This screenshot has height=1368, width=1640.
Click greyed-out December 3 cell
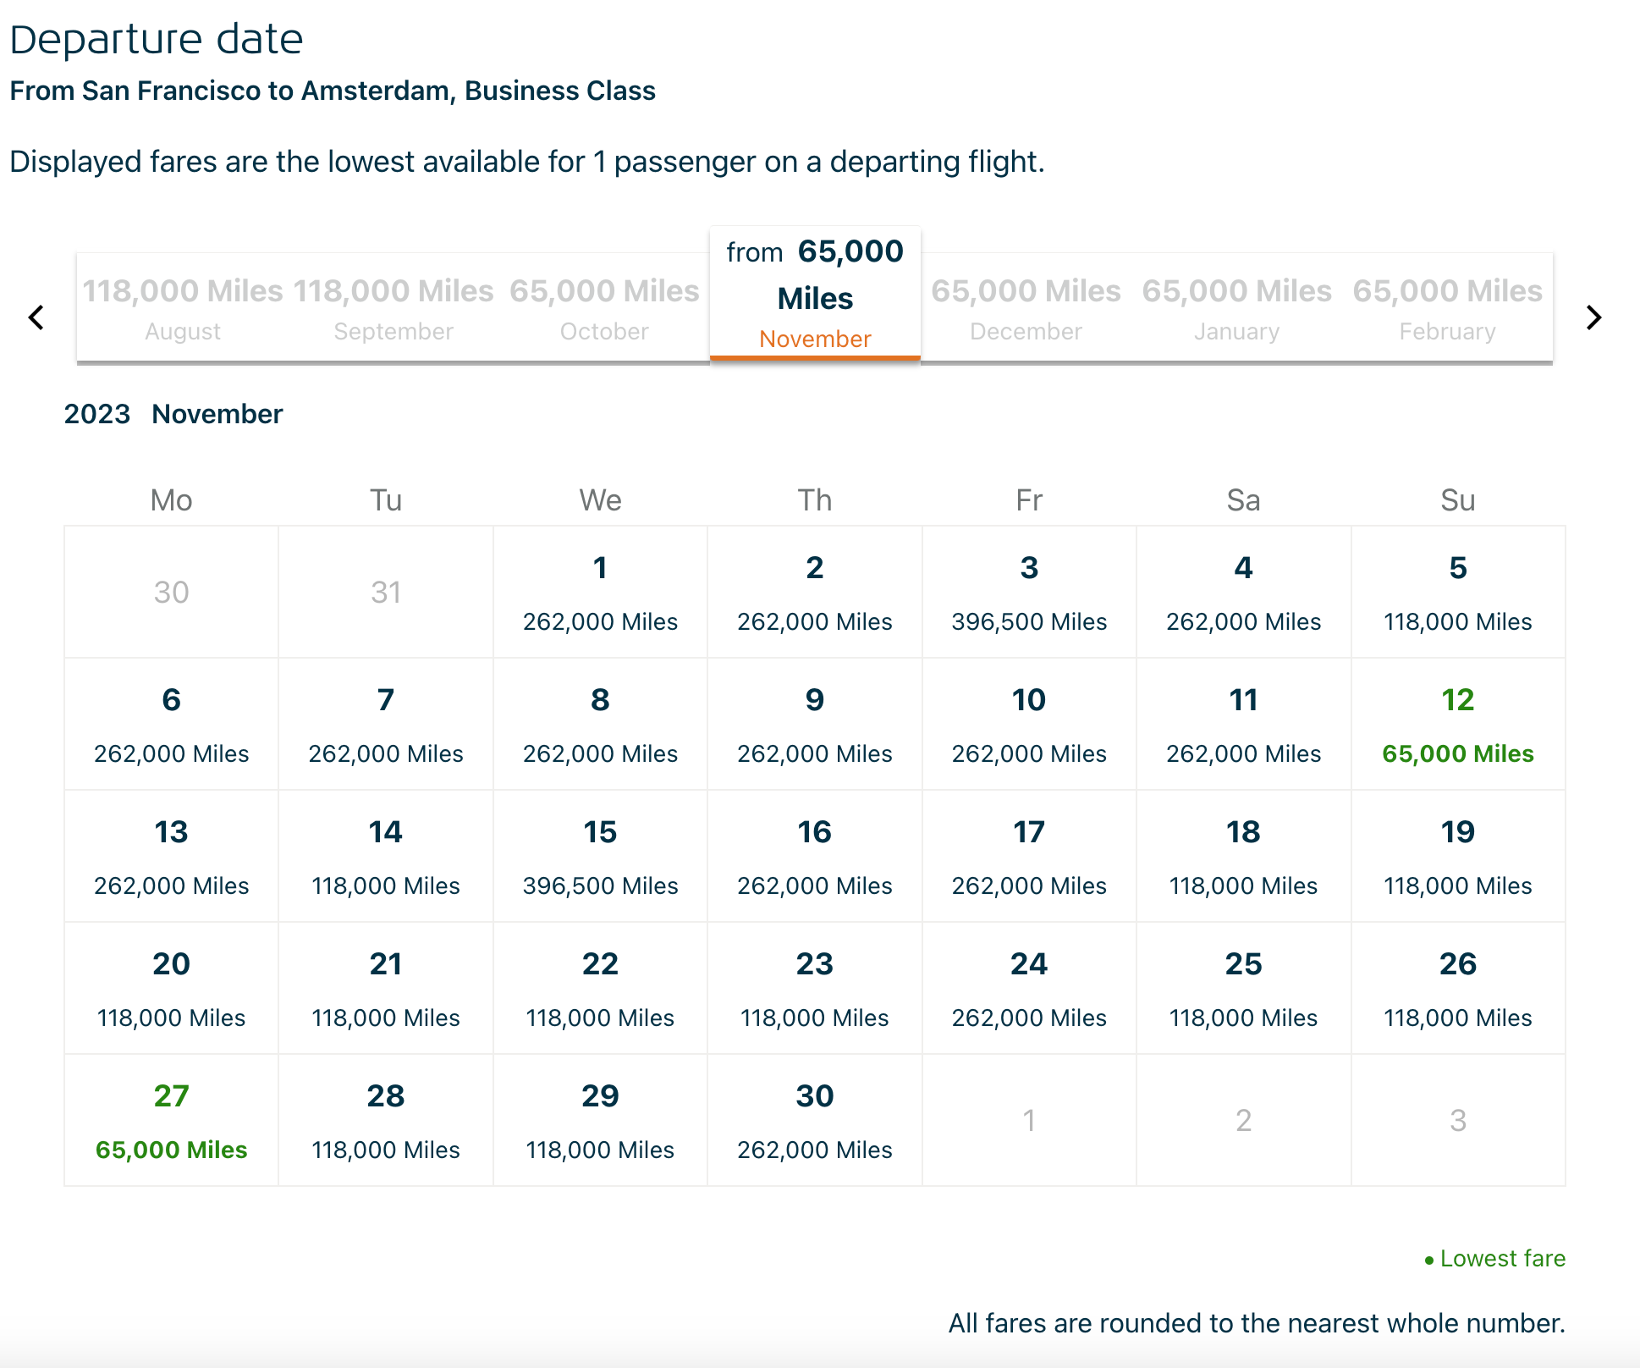pyautogui.click(x=1457, y=1121)
